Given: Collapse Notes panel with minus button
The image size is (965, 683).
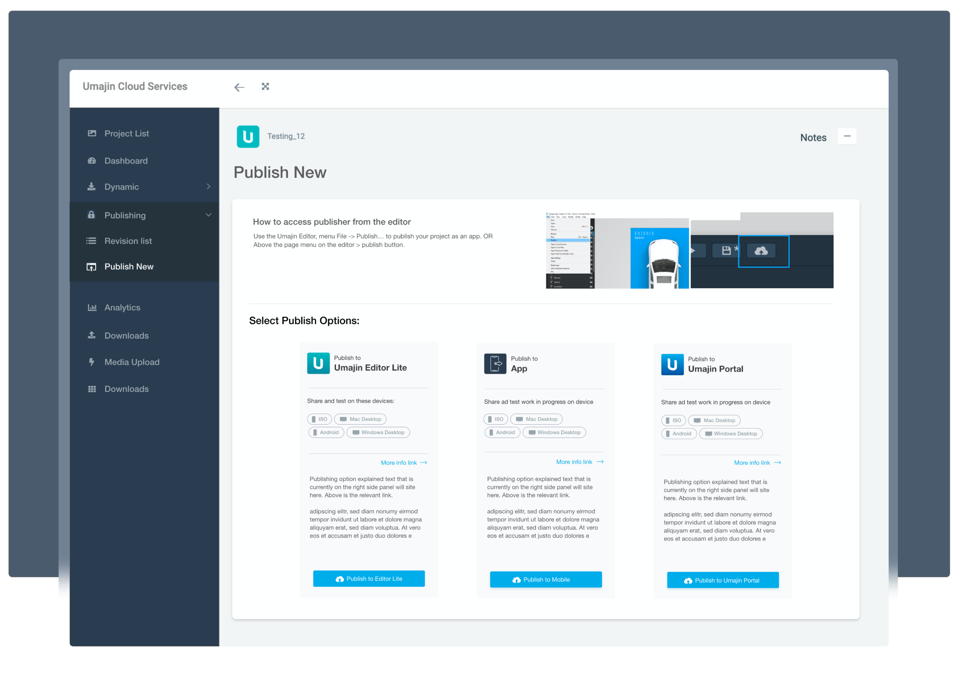Looking at the screenshot, I should point(847,136).
